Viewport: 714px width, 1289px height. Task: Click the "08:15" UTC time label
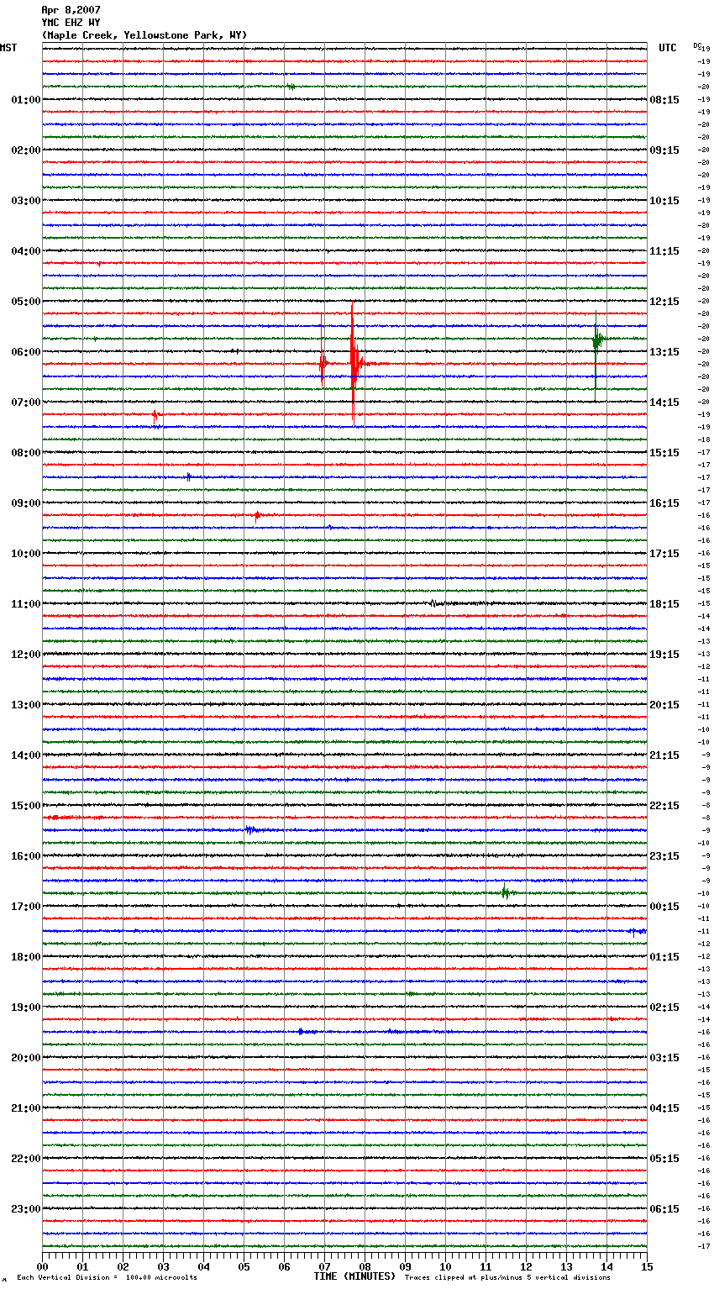click(664, 100)
